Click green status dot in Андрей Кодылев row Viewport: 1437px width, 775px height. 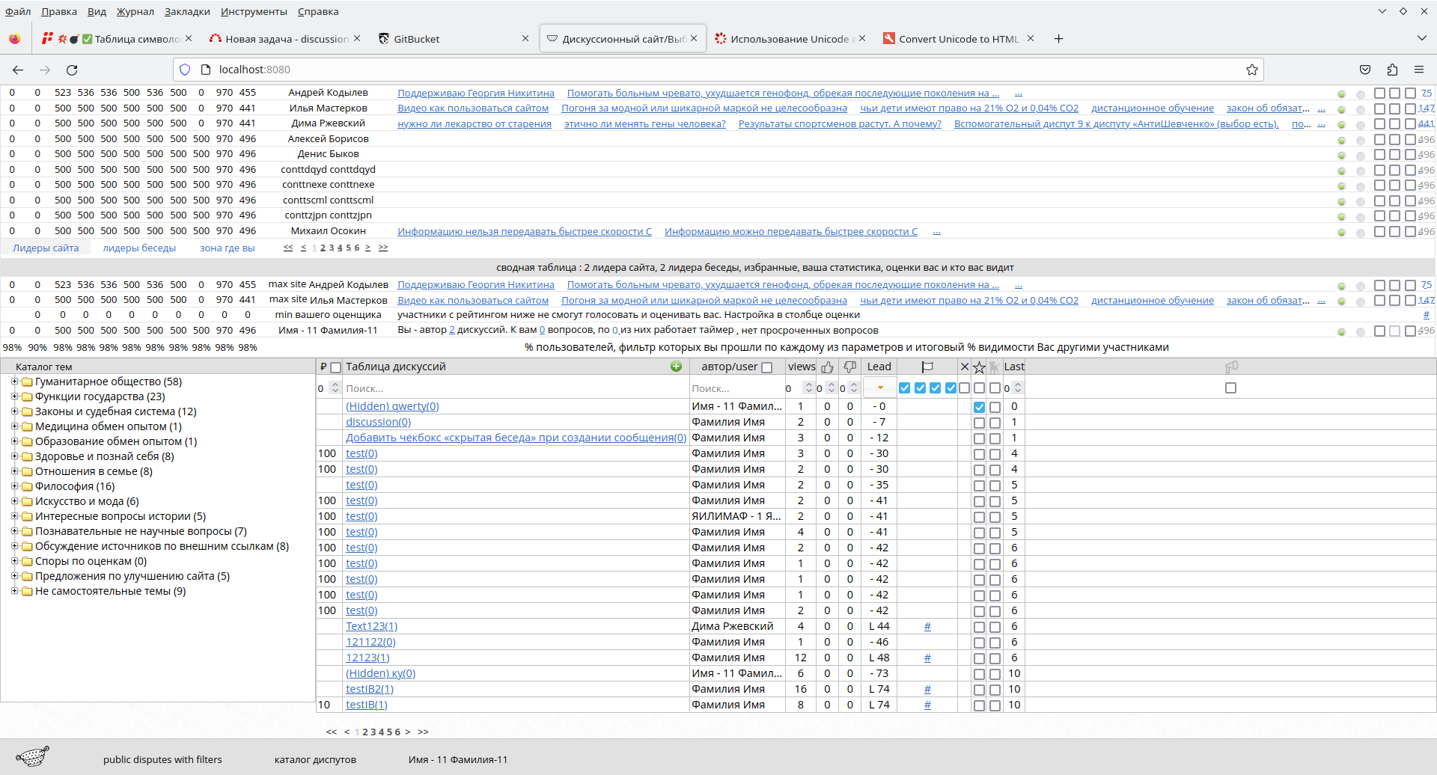point(1341,94)
